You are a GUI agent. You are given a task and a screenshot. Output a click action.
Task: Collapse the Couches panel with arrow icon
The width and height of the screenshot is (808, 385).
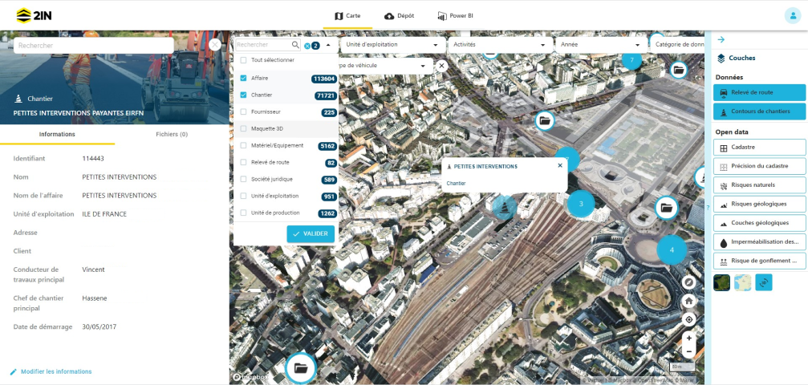[721, 39]
